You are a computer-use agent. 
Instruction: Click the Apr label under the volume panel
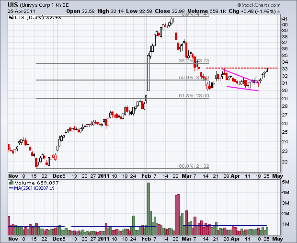click(x=235, y=239)
